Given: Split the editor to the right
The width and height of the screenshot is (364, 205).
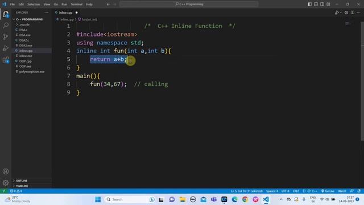Looking at the screenshot, I should pos(353,13).
